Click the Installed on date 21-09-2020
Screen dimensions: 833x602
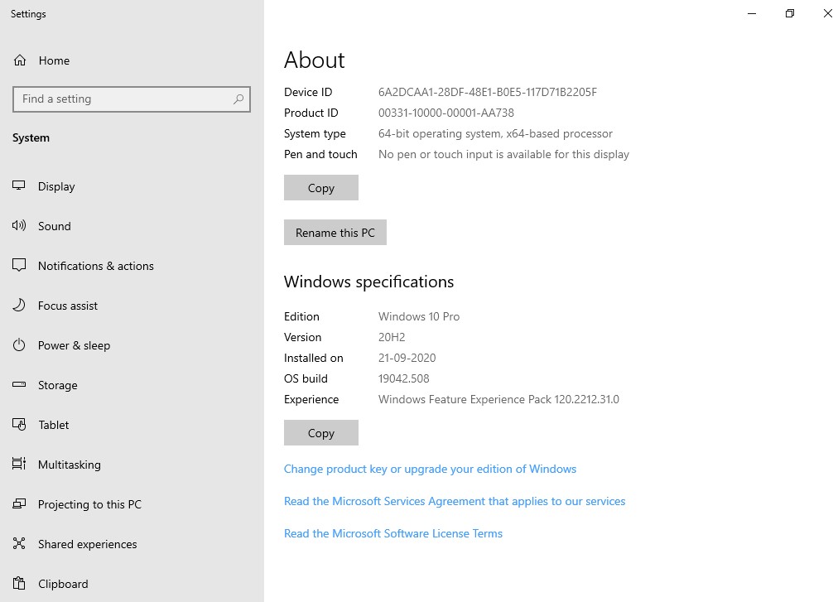coord(407,358)
